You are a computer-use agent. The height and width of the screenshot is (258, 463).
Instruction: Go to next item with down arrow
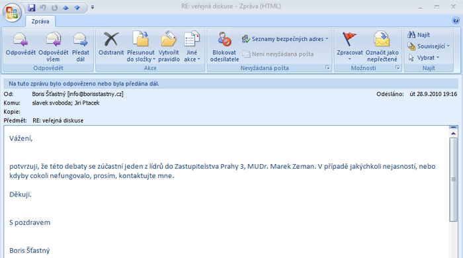pos(77,8)
